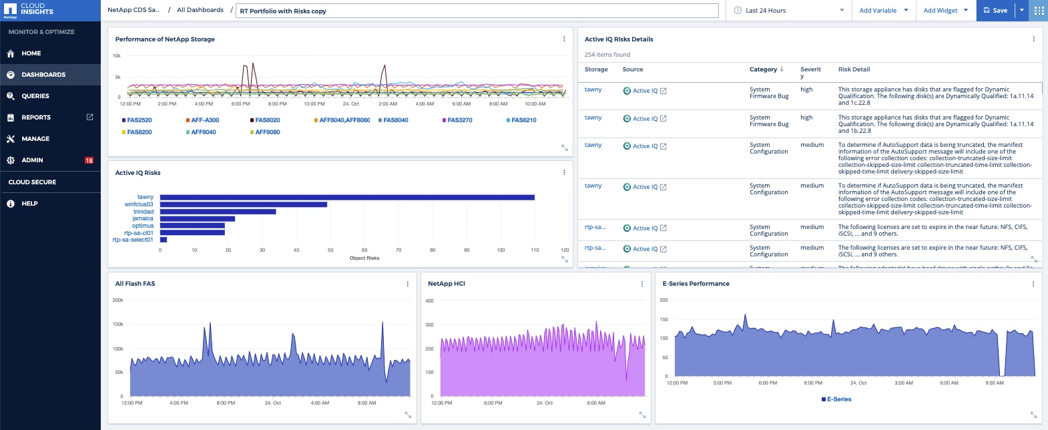Viewport: 1048px width, 430px height.
Task: Open the app grid icon top-right
Action: 1039,11
